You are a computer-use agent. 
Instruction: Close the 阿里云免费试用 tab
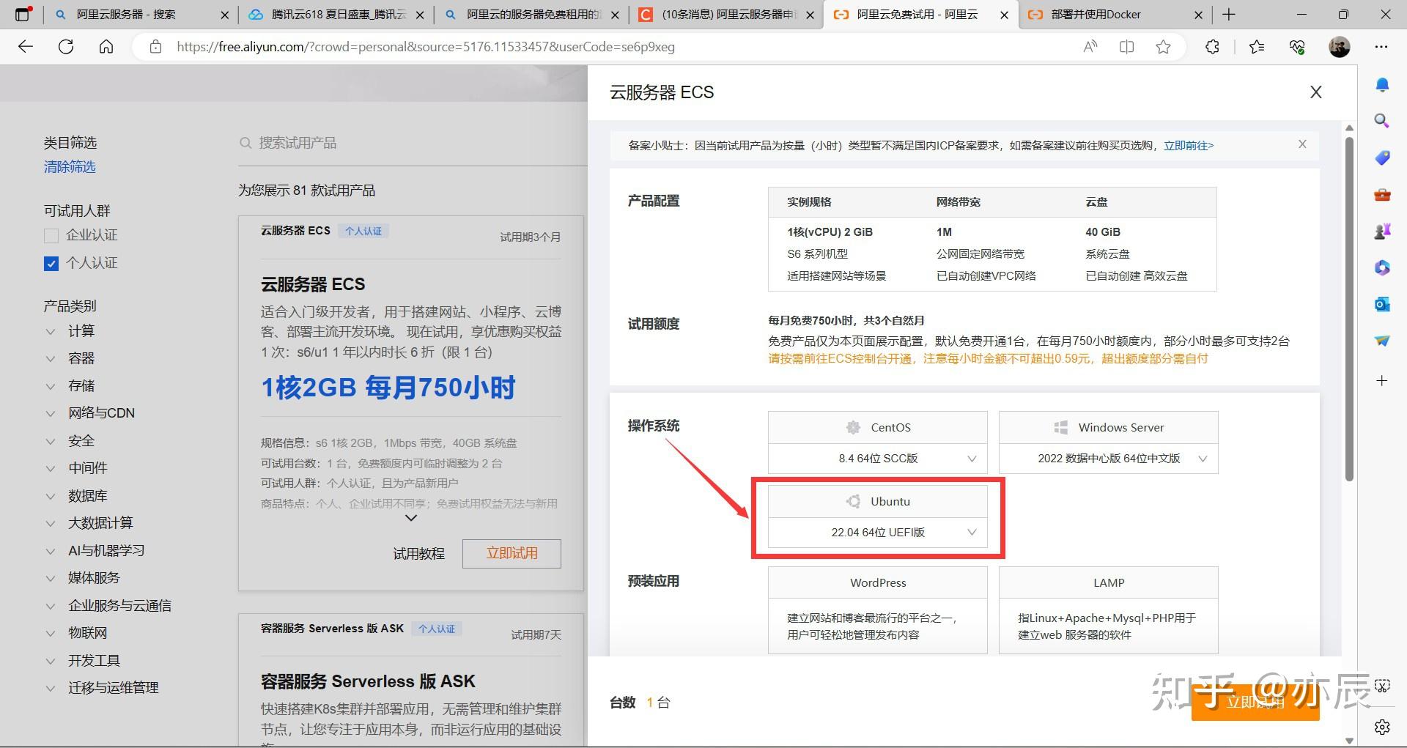point(1004,15)
